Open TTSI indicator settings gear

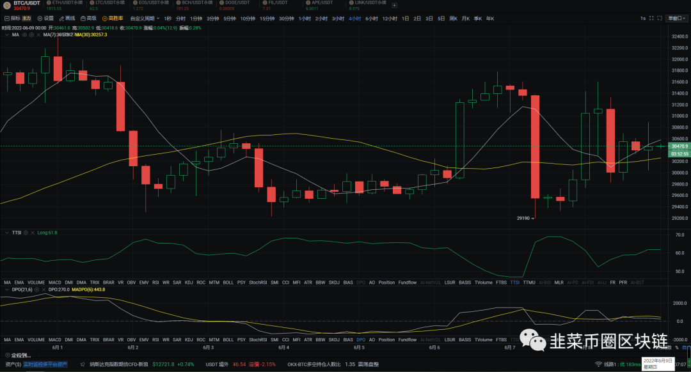26,233
